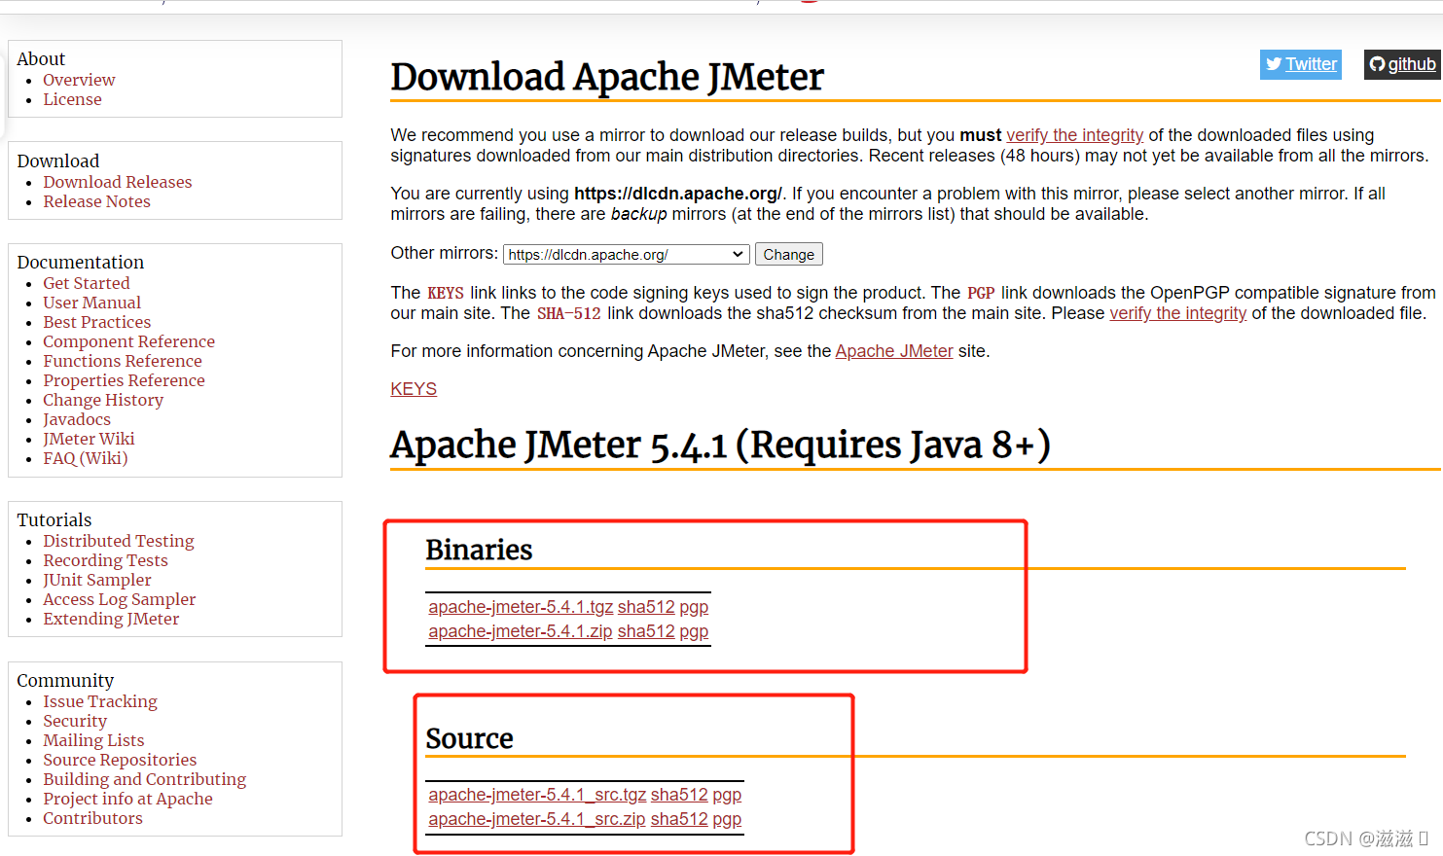This screenshot has width=1443, height=856.
Task: Open Contributors page
Action: 92,818
